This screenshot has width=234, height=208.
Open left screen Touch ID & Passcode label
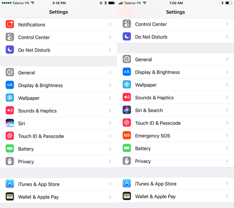point(41,136)
